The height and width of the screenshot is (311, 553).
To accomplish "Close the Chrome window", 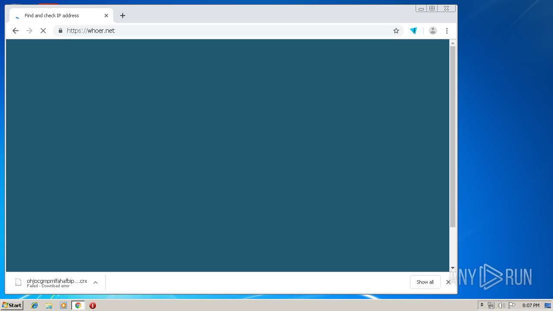I will pos(447,8).
